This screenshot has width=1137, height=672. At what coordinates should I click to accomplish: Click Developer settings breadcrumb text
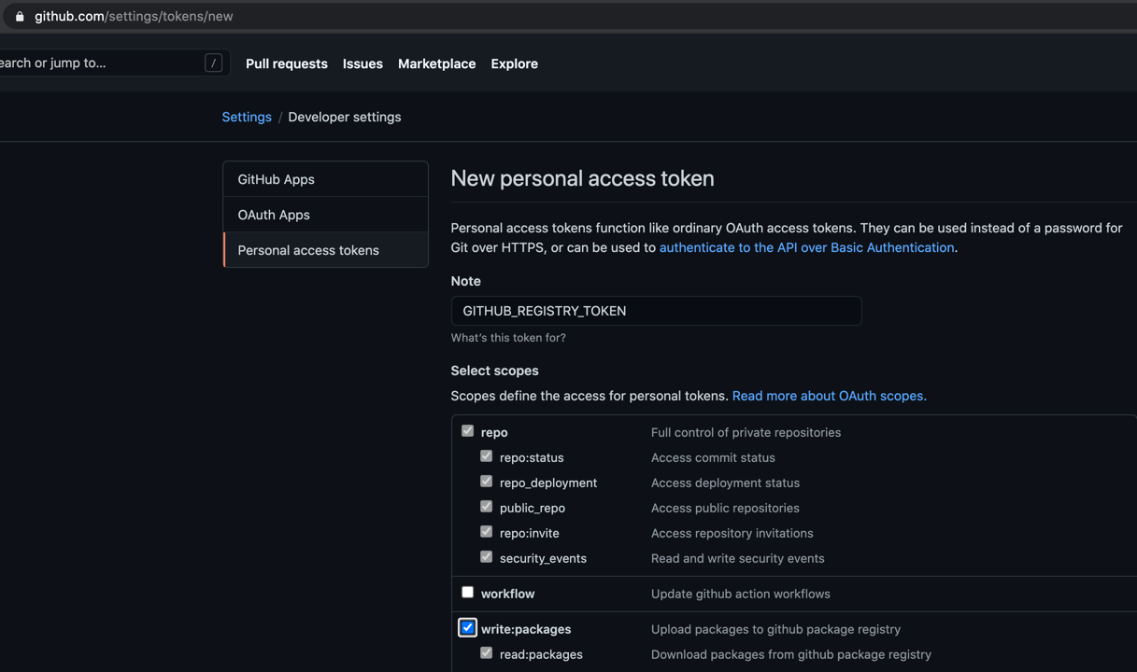(345, 117)
